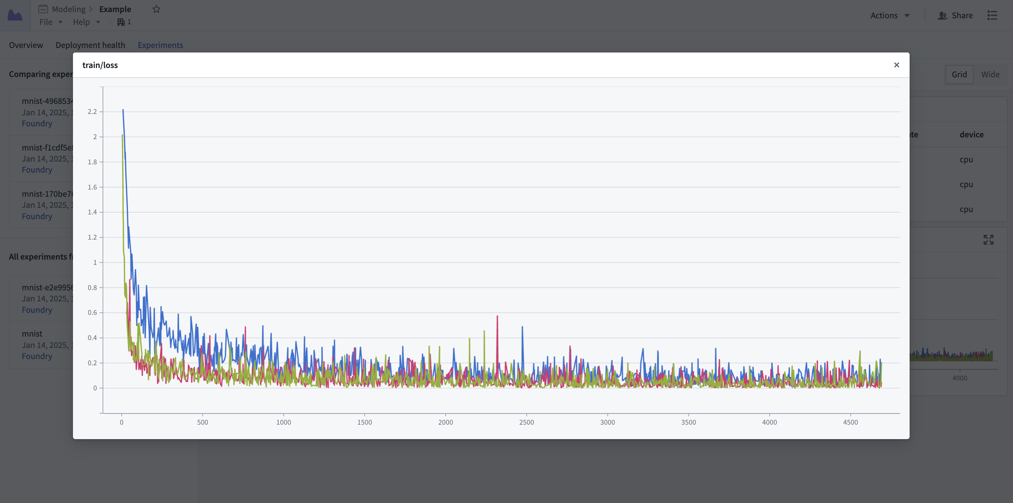This screenshot has height=503, width=1013.
Task: Click the blue loss curve peak near 2.2
Action: [123, 110]
